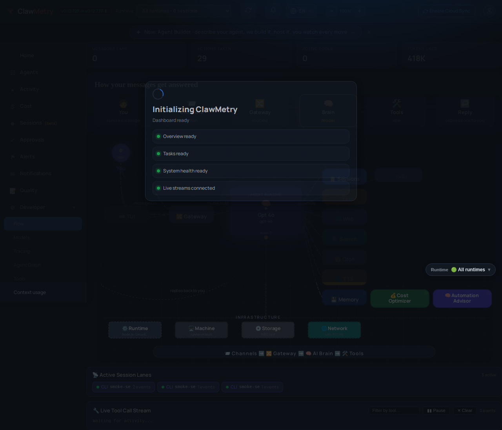Viewport: 502px width, 430px height.
Task: Click the Approvals checkmark icon in sidebar
Action: pyautogui.click(x=13, y=140)
